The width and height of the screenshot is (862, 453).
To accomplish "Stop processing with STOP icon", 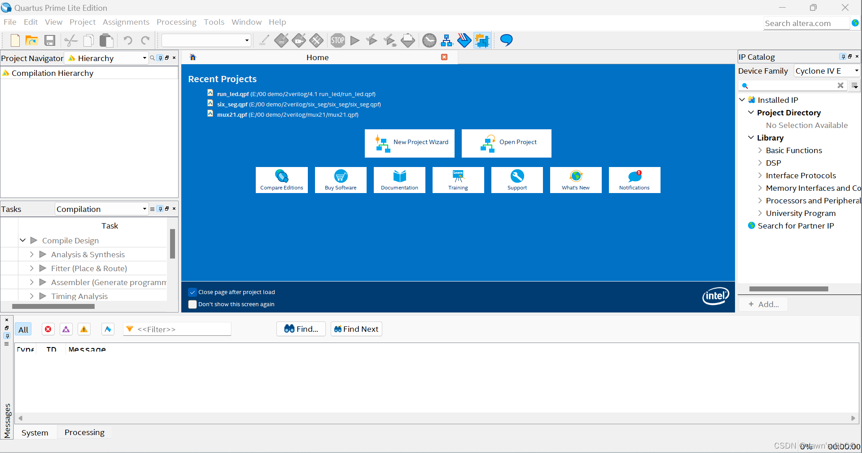I will (338, 40).
